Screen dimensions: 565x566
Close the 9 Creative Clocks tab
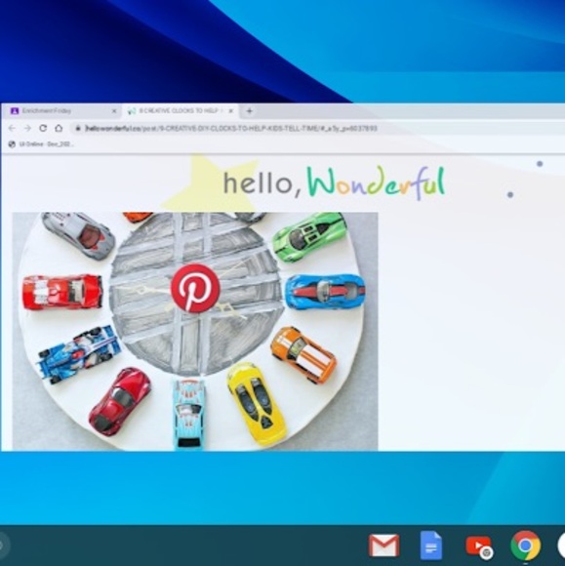231,111
